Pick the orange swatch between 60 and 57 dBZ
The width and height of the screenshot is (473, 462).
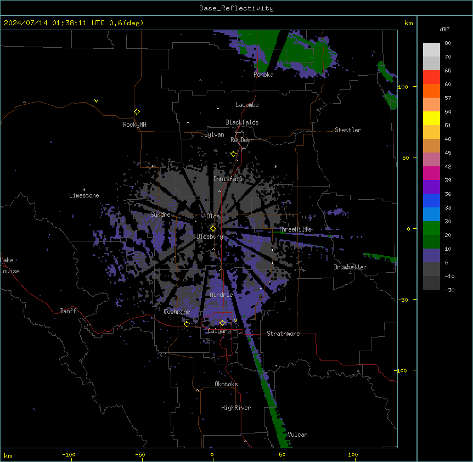431,91
